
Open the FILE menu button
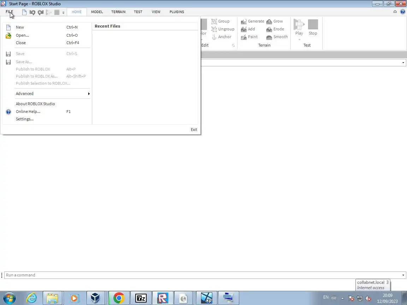point(9,12)
